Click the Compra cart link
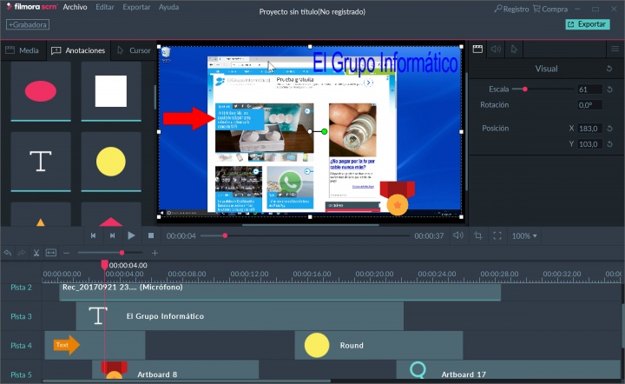The image size is (625, 384). (x=550, y=9)
